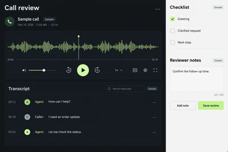The width and height of the screenshot is (228, 152).
Task: Click the Clarified request label
Action: tap(189, 31)
